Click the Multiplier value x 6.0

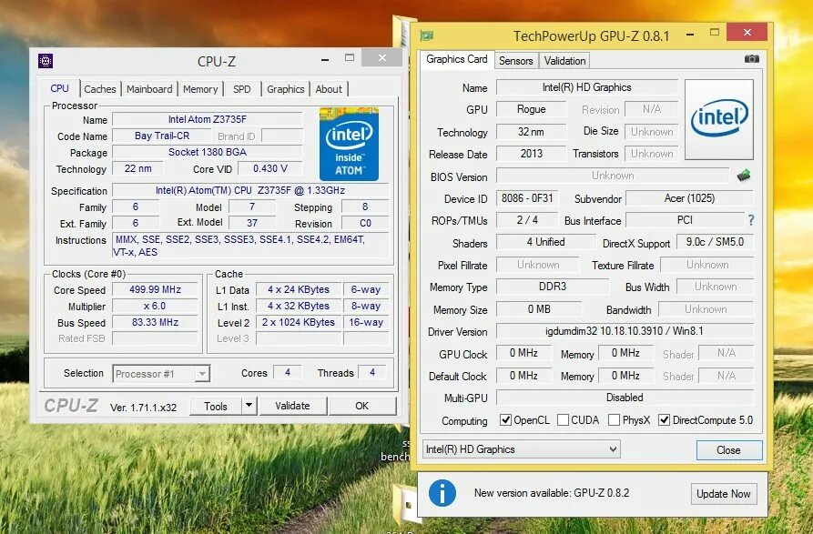(x=155, y=306)
